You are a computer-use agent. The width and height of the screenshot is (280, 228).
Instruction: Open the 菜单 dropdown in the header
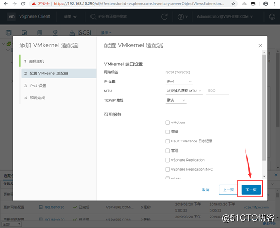(70, 16)
